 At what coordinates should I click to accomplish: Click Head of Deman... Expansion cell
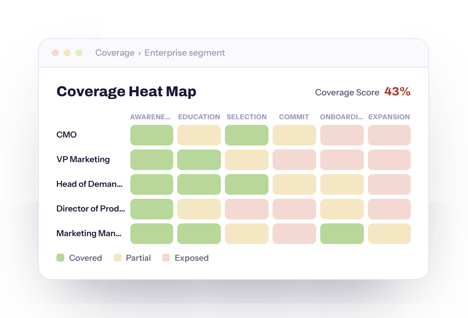[389, 184]
